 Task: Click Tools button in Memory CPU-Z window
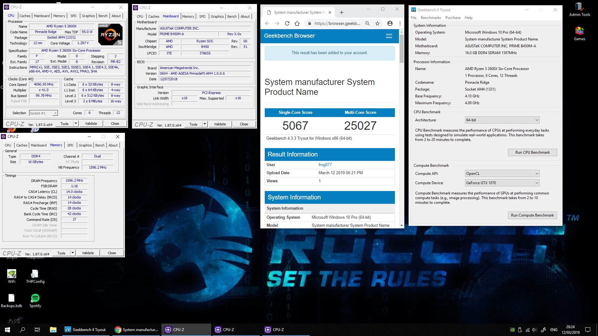click(61, 253)
